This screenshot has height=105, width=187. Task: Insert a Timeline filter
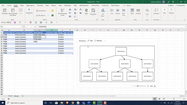pyautogui.click(x=138, y=11)
